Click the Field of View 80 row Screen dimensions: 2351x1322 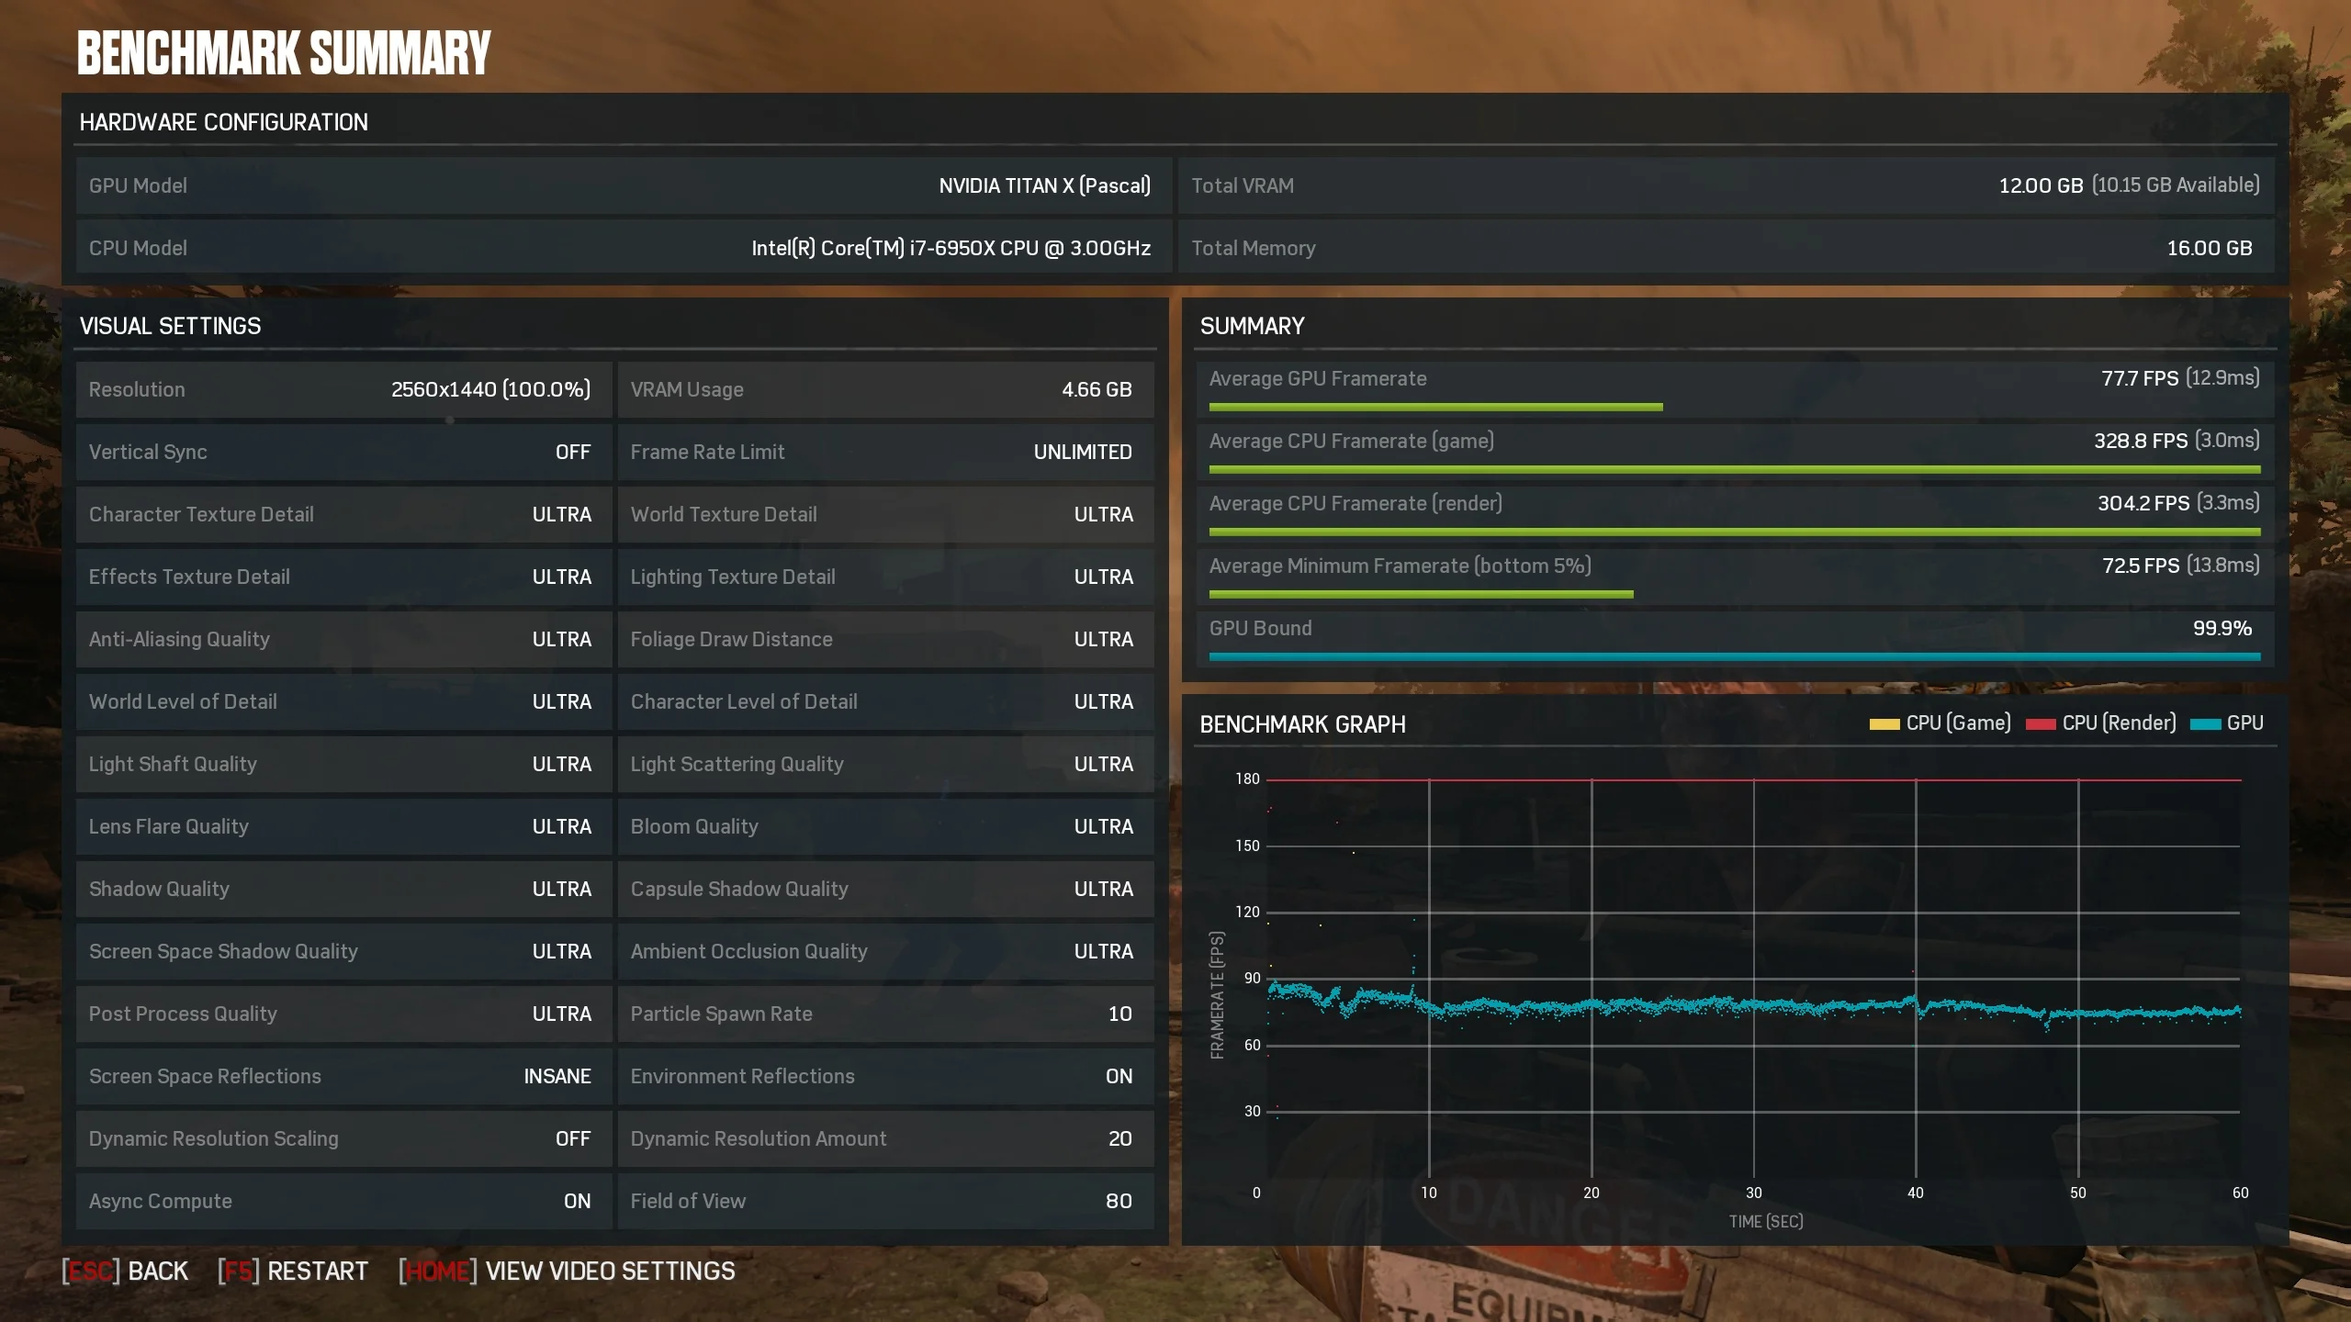point(885,1202)
